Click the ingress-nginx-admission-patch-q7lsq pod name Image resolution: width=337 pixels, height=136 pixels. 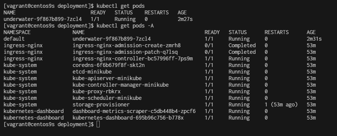125,52
